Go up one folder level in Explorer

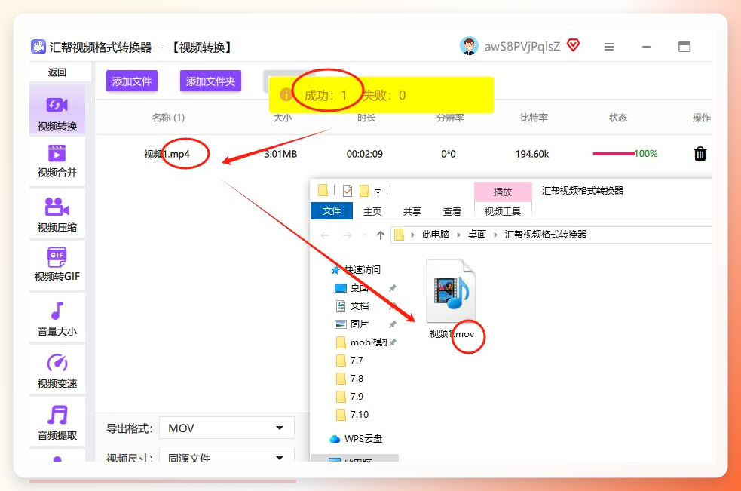tap(381, 235)
